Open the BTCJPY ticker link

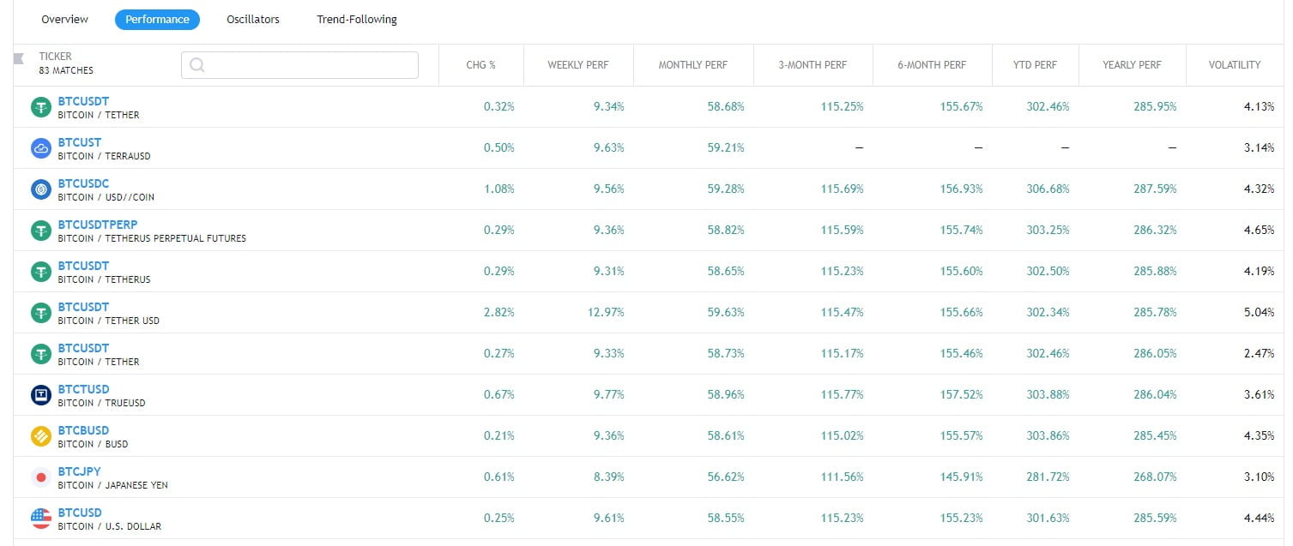pyautogui.click(x=79, y=471)
